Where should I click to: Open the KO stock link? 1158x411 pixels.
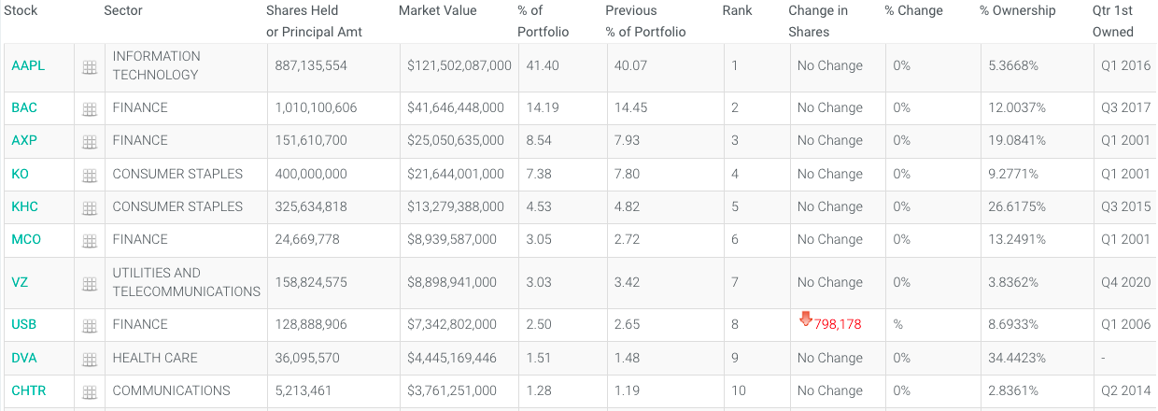(21, 174)
